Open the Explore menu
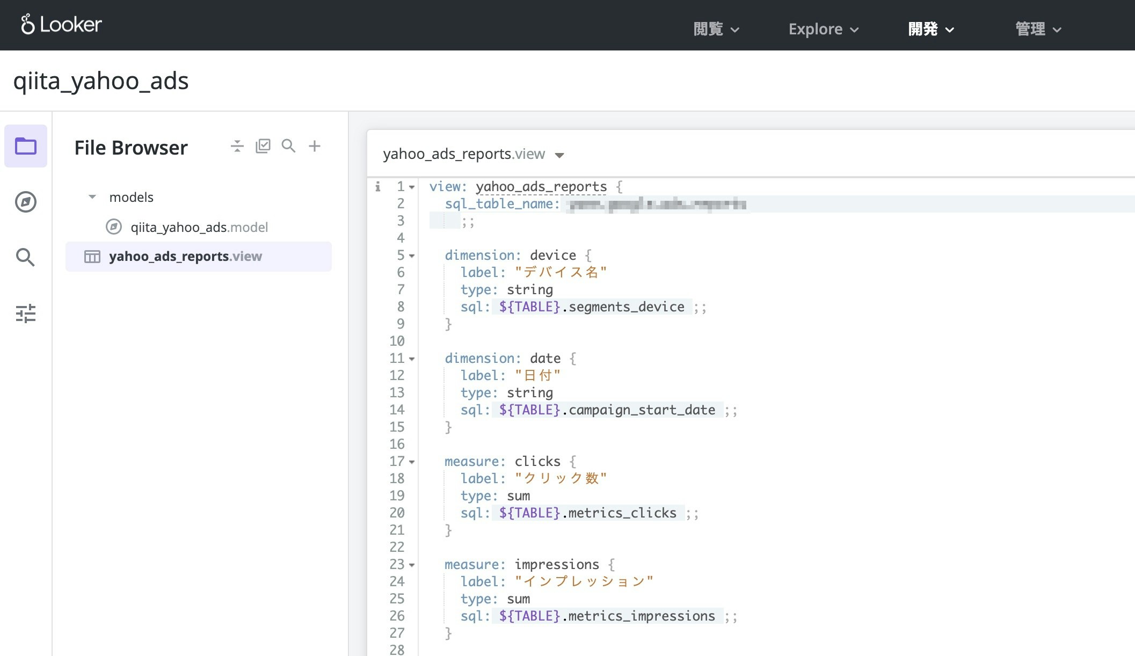1135x656 pixels. coord(824,29)
